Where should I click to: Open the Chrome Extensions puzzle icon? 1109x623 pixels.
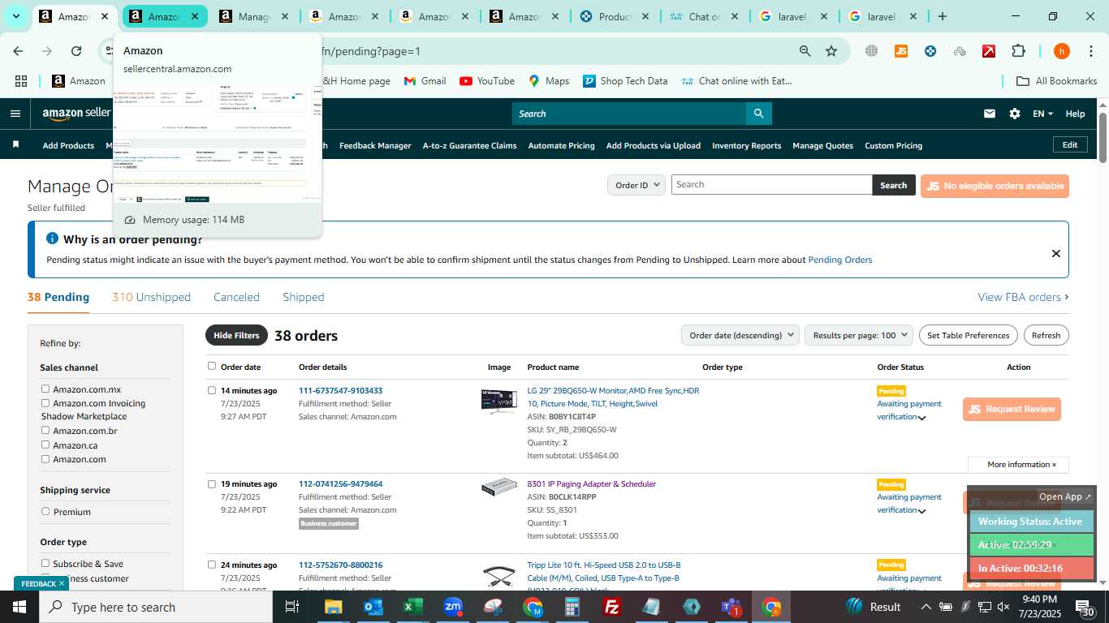tap(1018, 51)
